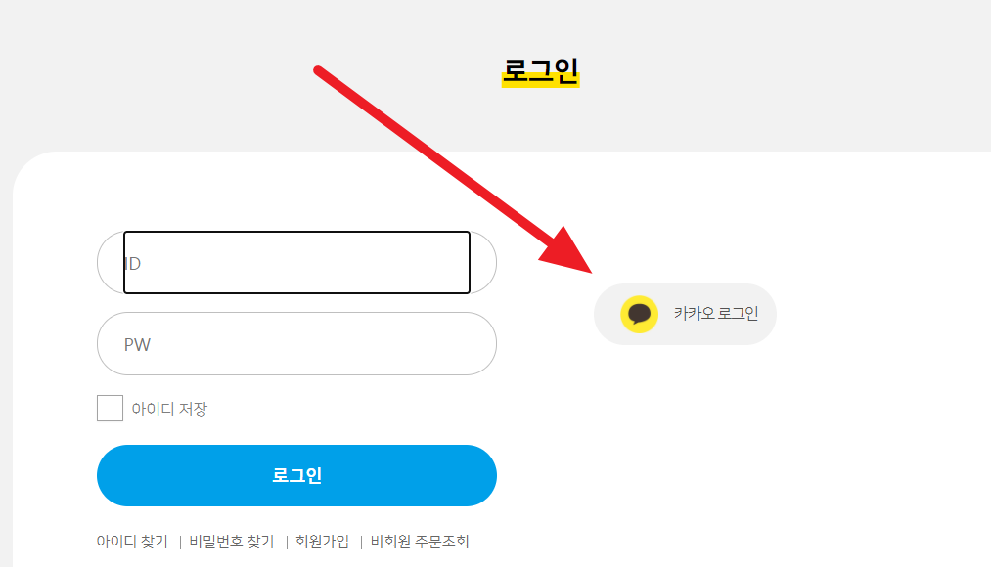Submit with the blue 로그인 button
The height and width of the screenshot is (567, 991).
click(x=296, y=475)
